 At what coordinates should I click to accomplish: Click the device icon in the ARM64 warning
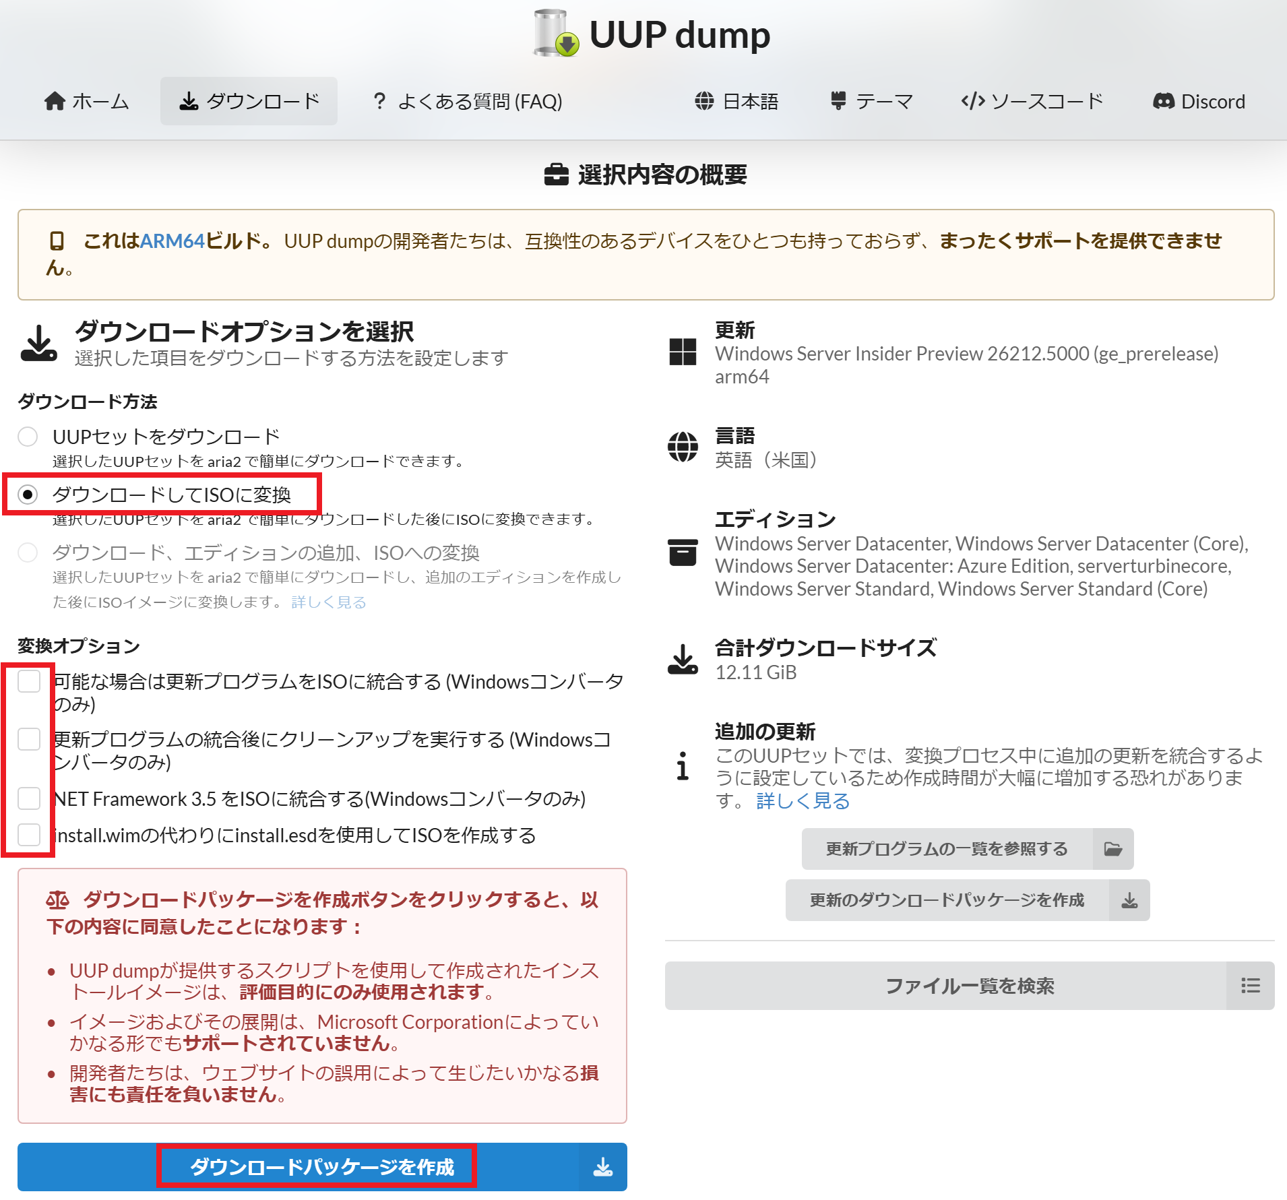click(57, 241)
